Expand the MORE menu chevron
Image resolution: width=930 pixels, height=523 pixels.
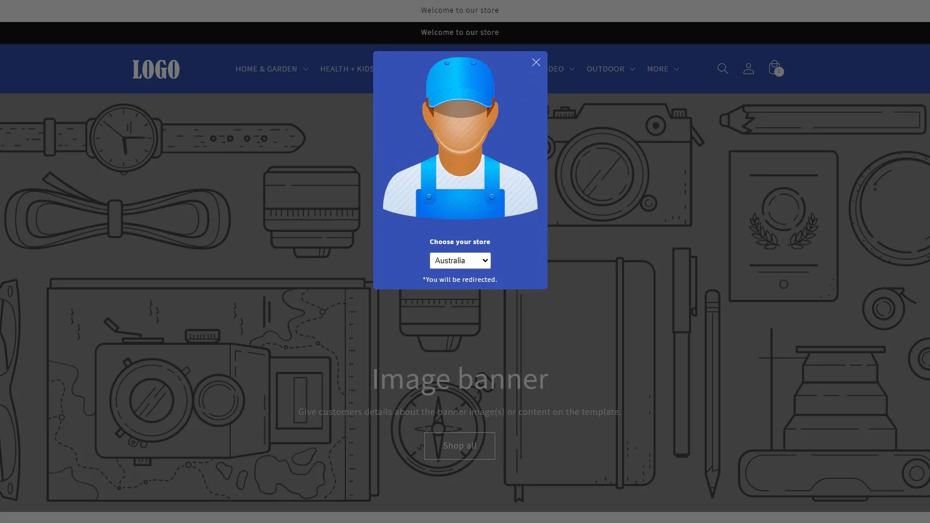pyautogui.click(x=677, y=69)
